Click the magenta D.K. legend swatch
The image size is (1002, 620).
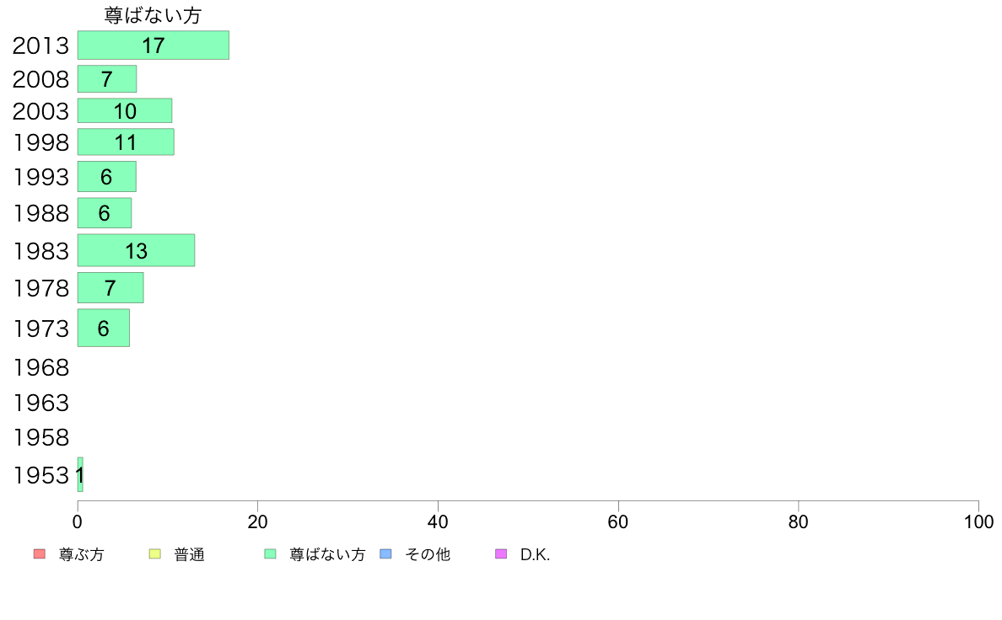tap(501, 553)
